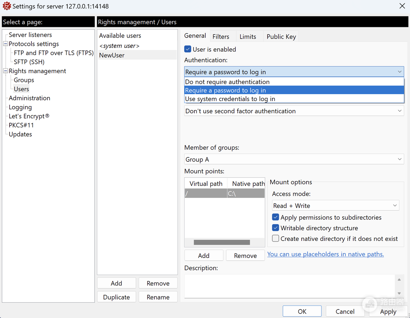410x318 pixels.
Task: Open the Let's Encrypt page
Action: [x=29, y=116]
